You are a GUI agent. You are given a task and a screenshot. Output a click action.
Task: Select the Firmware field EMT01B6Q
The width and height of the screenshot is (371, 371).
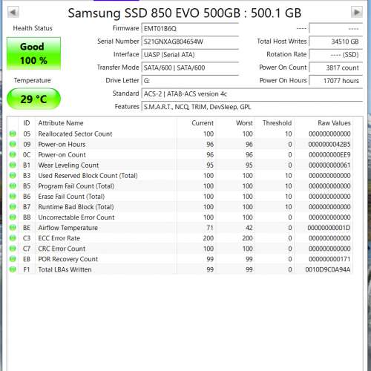190,28
